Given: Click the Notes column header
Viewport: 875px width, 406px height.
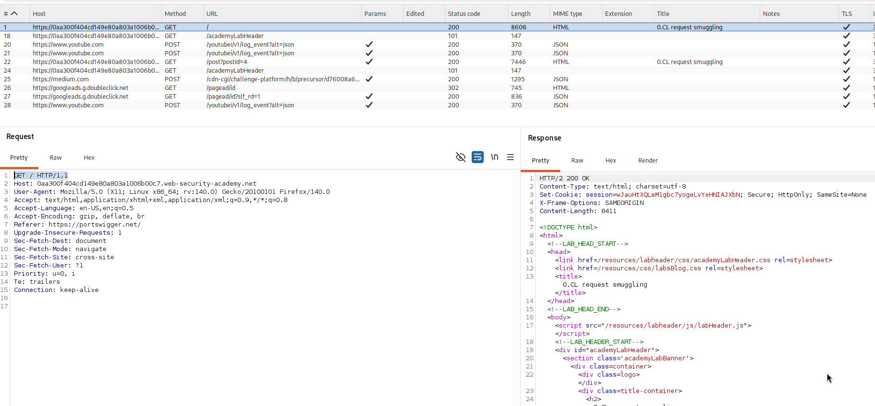Looking at the screenshot, I should click(x=799, y=13).
